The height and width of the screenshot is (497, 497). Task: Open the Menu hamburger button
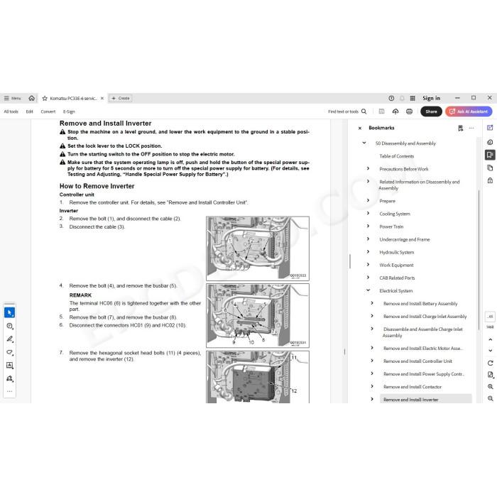pos(12,98)
